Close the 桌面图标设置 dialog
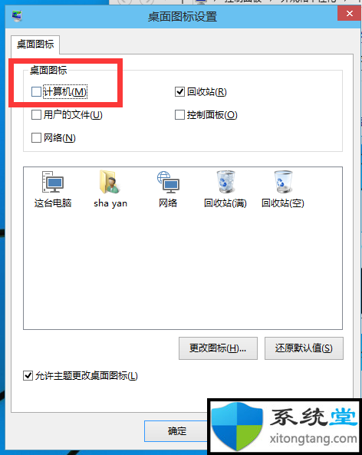The width and height of the screenshot is (362, 455). [350, 13]
